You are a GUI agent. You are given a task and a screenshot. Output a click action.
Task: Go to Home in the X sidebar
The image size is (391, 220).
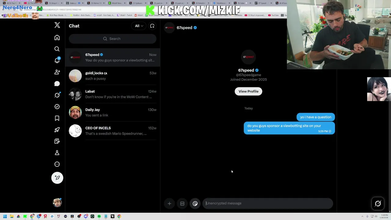pos(57,38)
